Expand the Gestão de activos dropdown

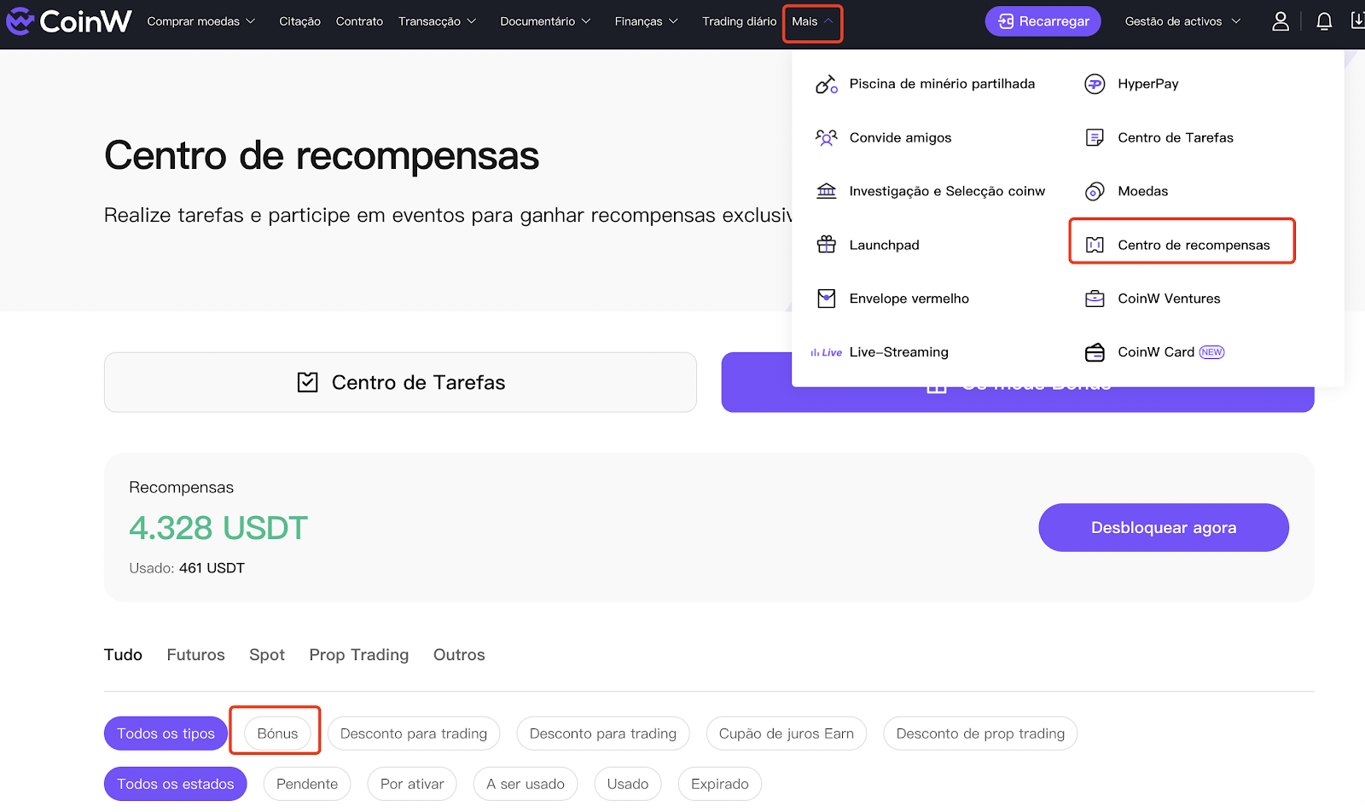[x=1182, y=21]
